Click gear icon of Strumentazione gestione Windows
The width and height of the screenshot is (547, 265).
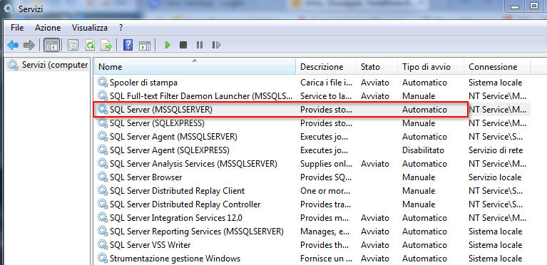pyautogui.click(x=102, y=259)
